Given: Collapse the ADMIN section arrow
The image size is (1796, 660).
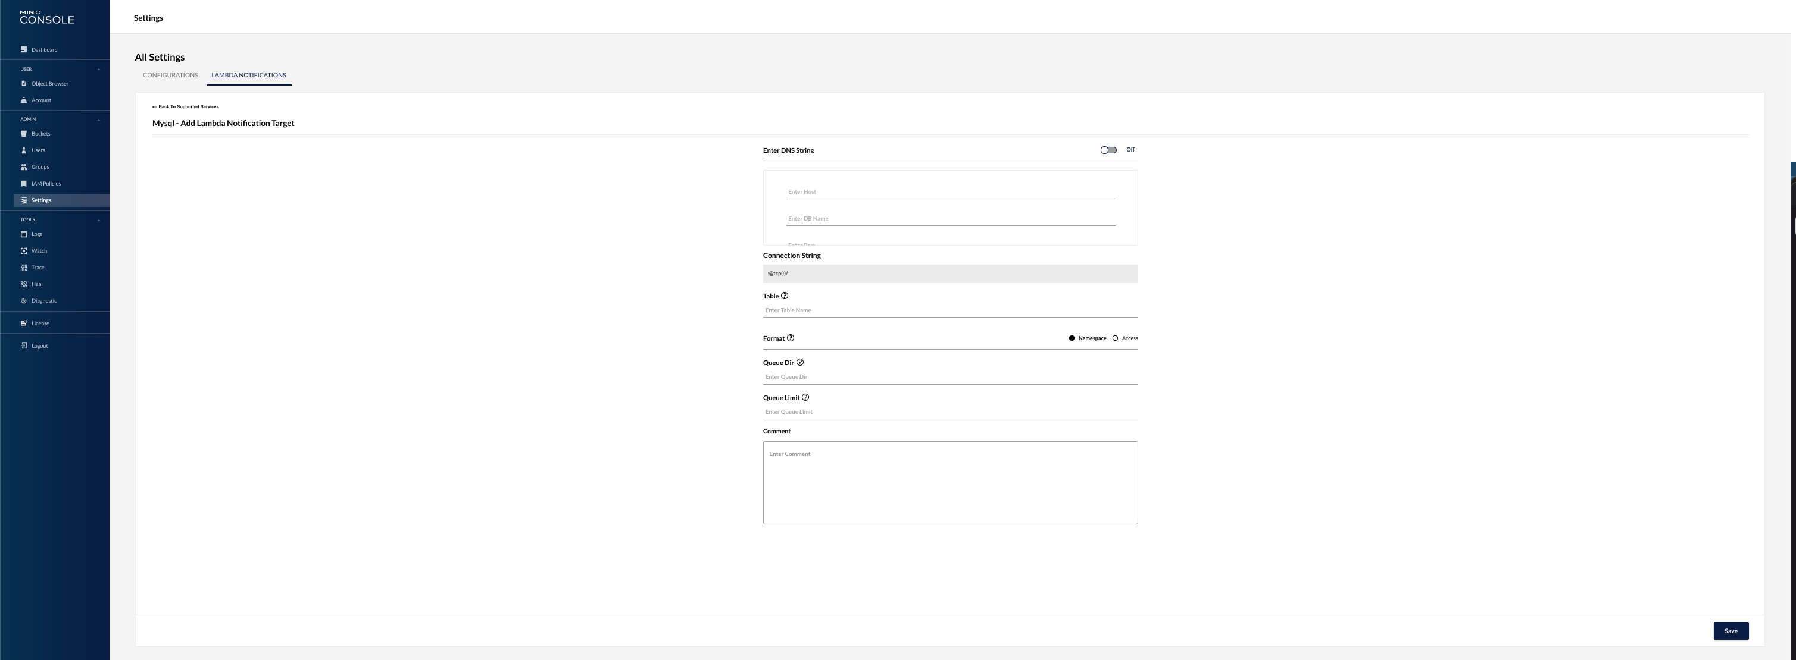Looking at the screenshot, I should click(x=98, y=120).
